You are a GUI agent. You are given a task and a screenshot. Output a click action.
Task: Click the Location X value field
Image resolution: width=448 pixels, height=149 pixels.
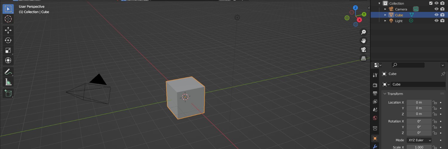click(419, 103)
